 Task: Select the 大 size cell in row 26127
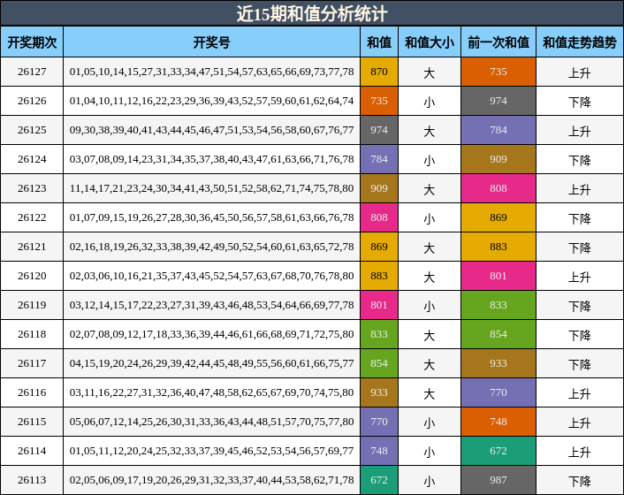click(430, 72)
